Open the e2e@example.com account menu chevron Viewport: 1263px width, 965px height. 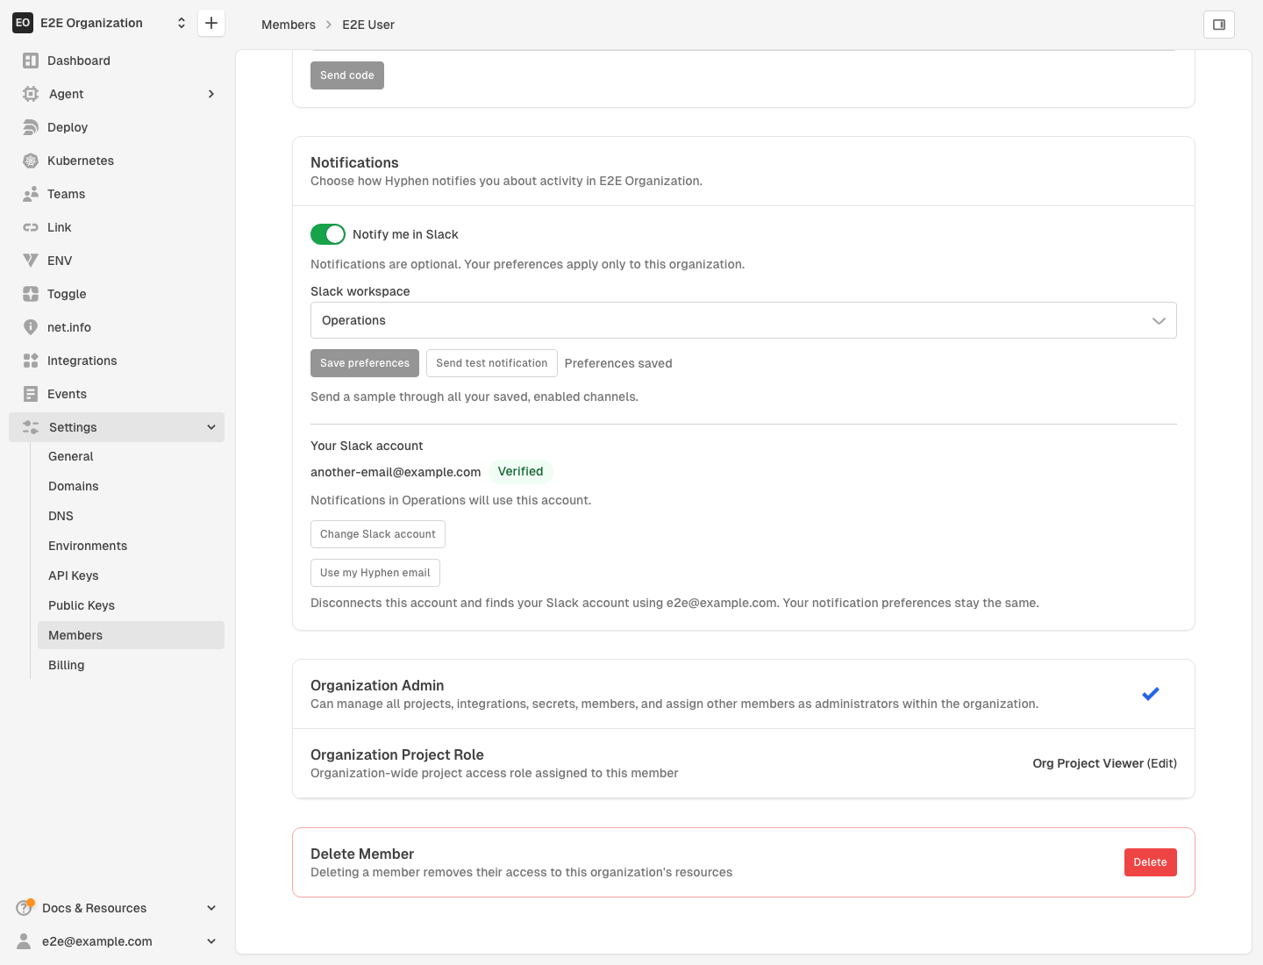211,941
